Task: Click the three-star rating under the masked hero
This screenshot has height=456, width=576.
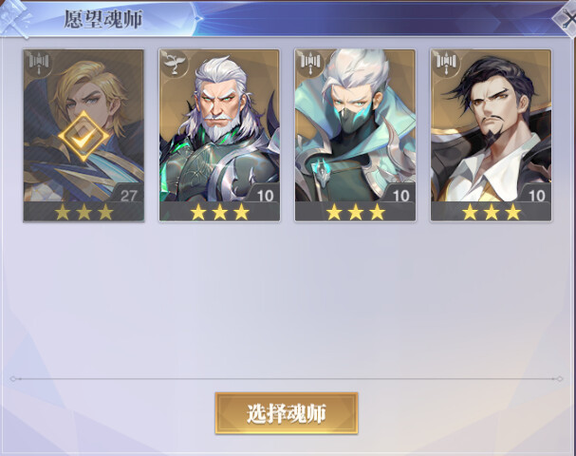Action: click(356, 212)
